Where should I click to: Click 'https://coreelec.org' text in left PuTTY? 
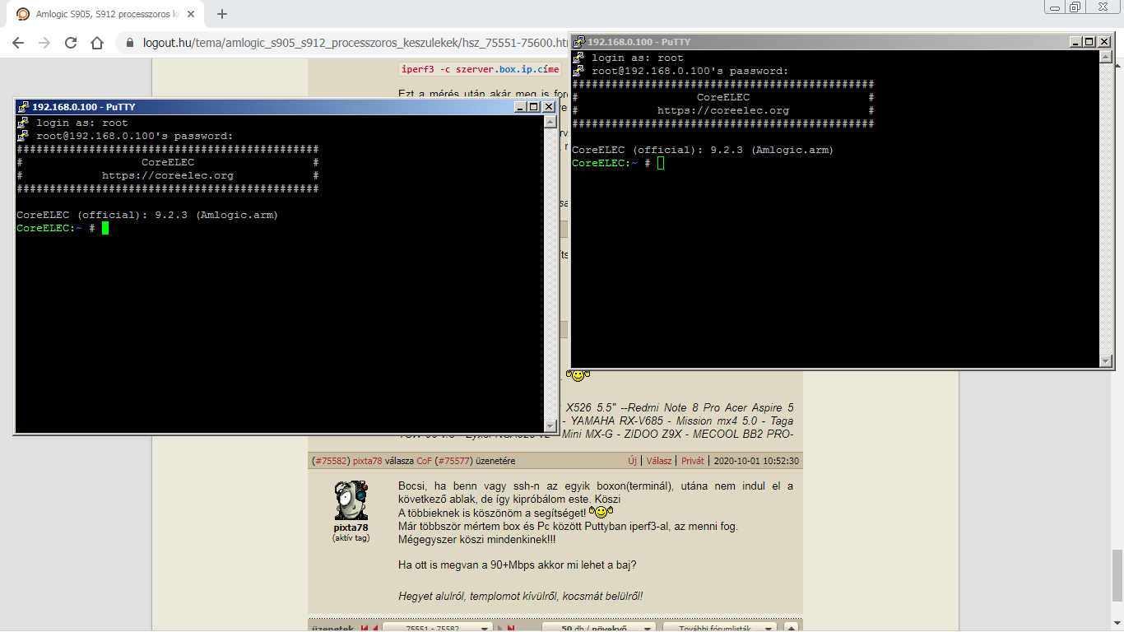pos(168,175)
